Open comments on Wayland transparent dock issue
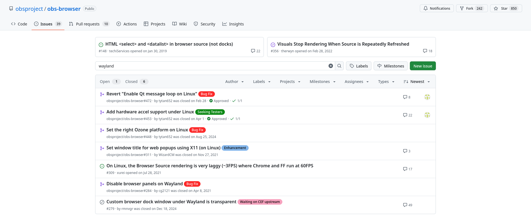This screenshot has height=216, width=531. pyautogui.click(x=408, y=205)
